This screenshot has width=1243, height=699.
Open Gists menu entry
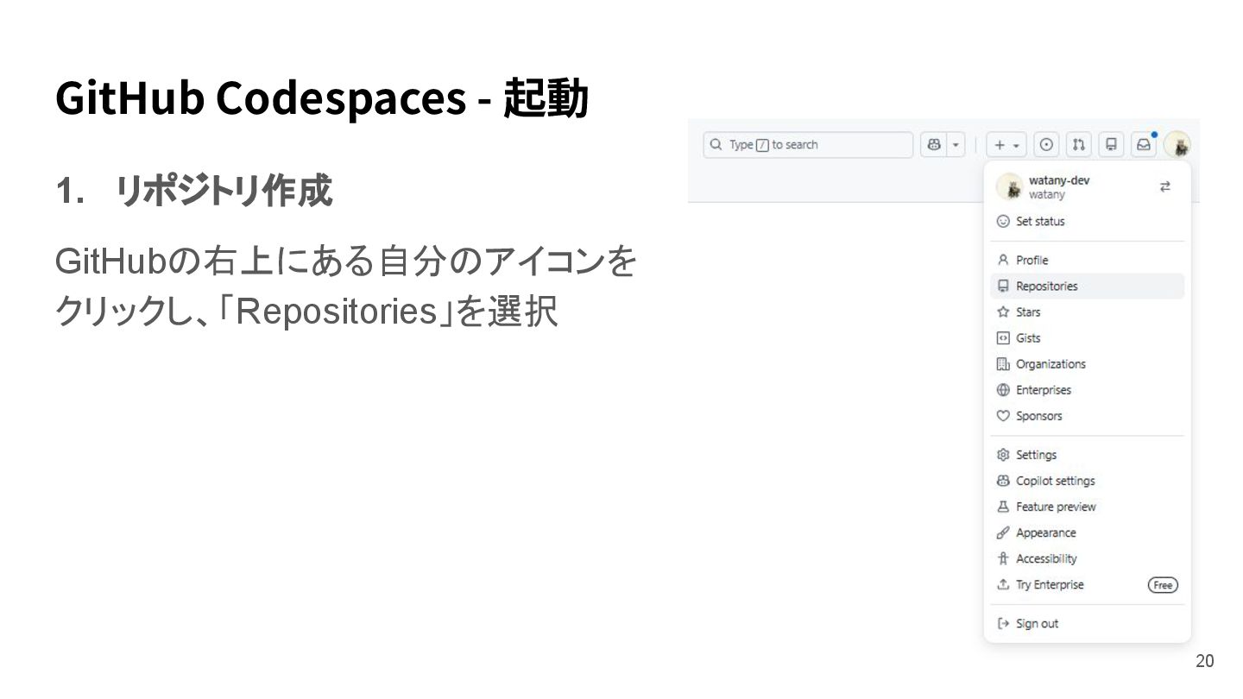coord(1027,338)
